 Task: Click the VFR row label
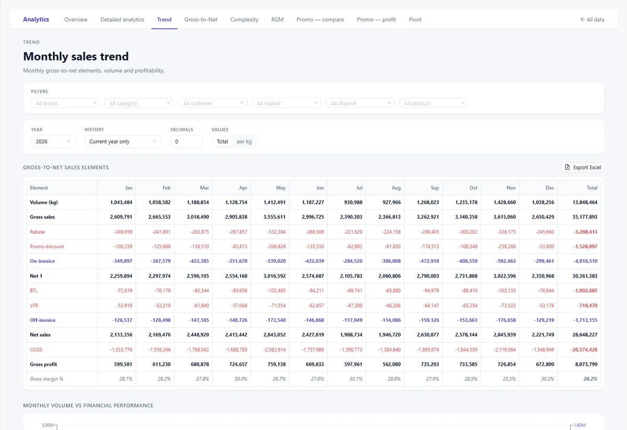pyautogui.click(x=34, y=305)
